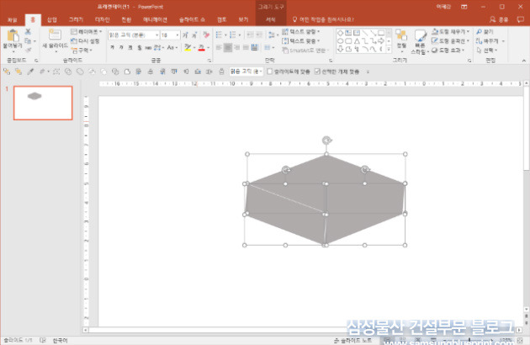Click the New Slide icon
Viewport: 530px width, 345px height.
(x=55, y=35)
